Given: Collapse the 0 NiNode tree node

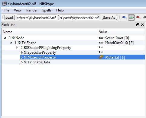Looking at the screenshot, I should tap(5, 38).
